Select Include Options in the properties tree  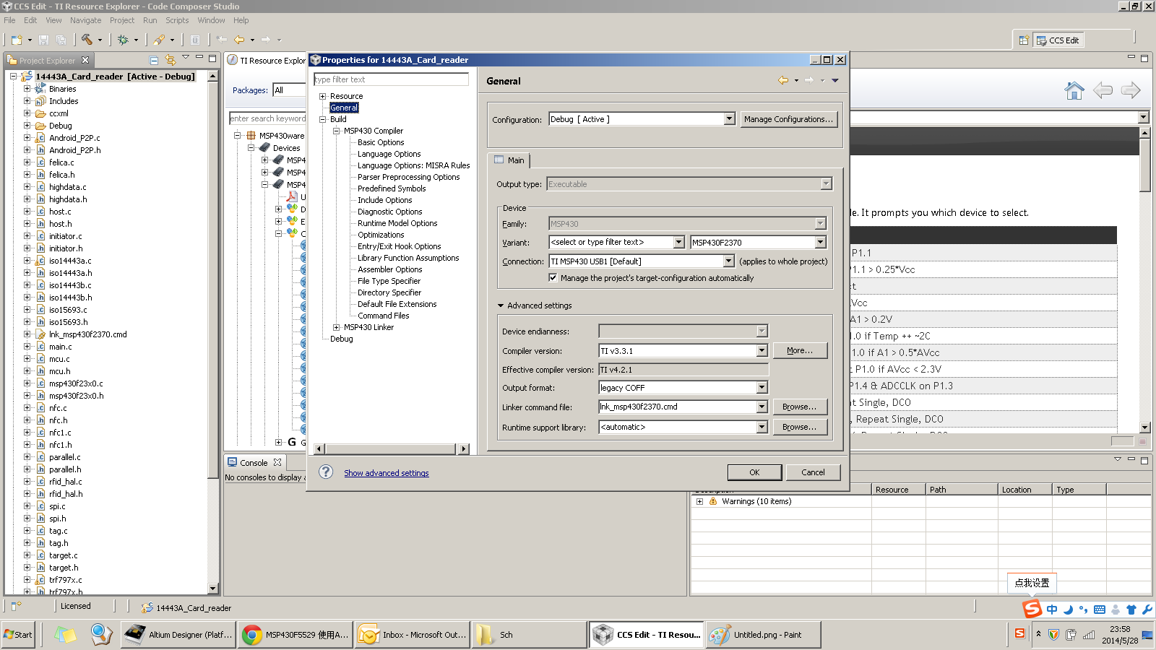click(x=384, y=200)
